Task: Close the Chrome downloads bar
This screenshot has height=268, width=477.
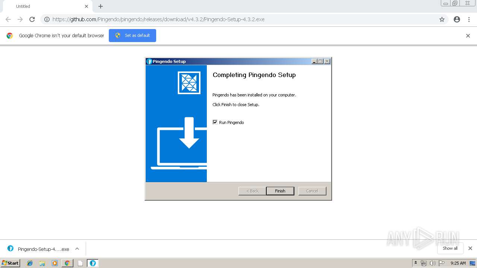Action: 470,248
